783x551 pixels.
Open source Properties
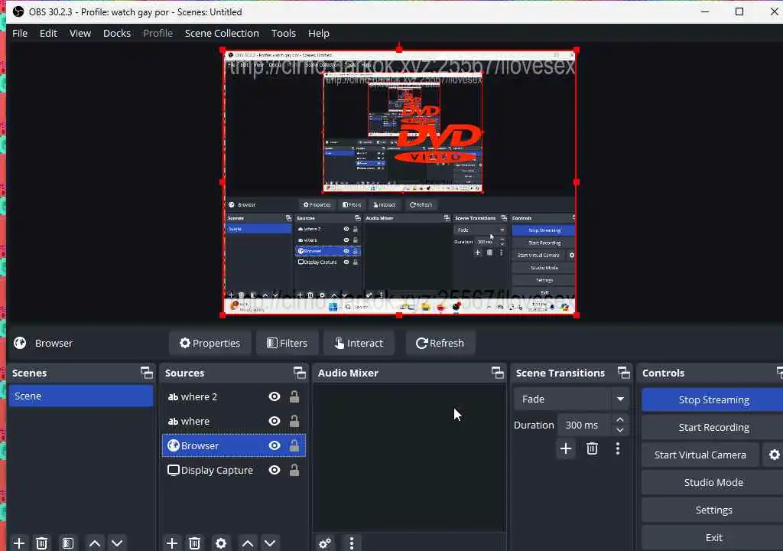[210, 343]
